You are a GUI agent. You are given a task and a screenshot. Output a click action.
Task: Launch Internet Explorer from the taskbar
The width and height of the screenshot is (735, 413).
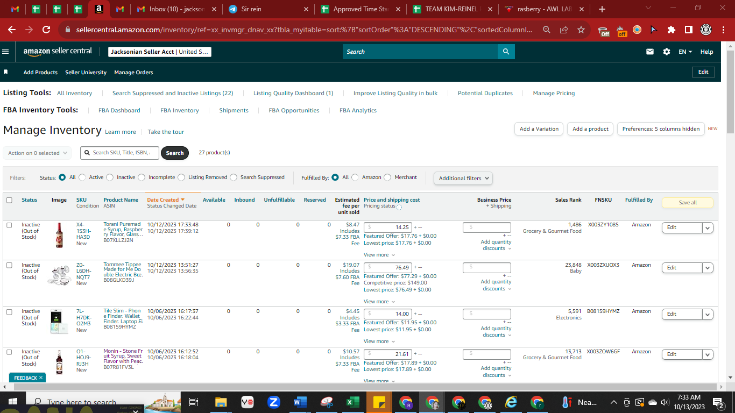click(x=511, y=402)
